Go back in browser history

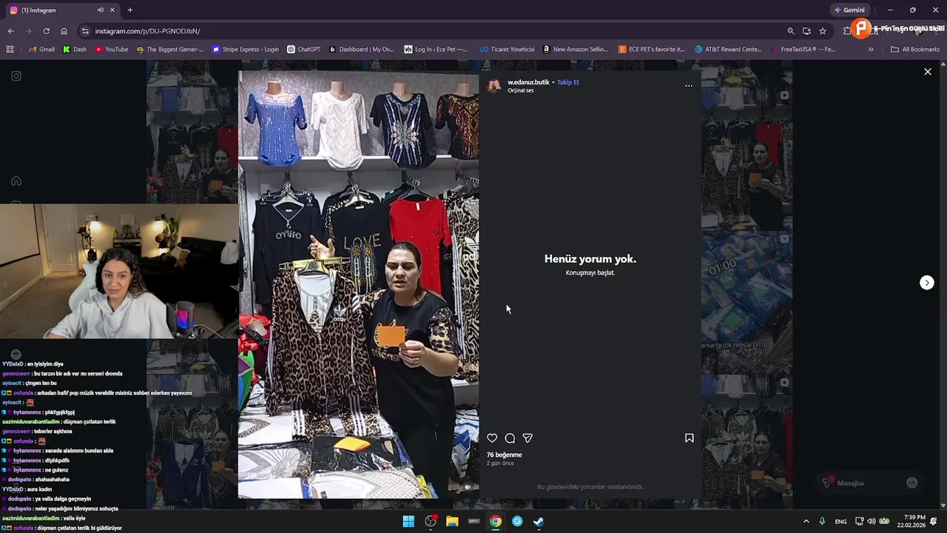coord(10,31)
